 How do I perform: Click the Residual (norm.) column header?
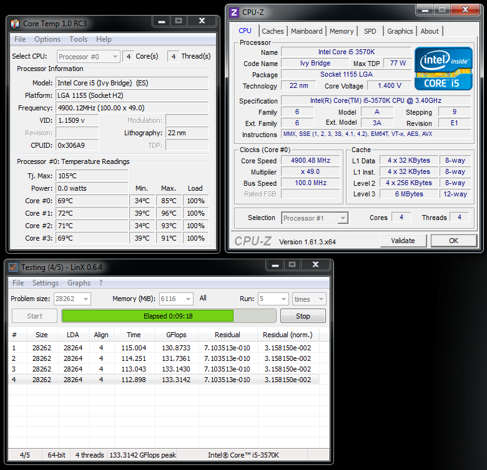[288, 335]
